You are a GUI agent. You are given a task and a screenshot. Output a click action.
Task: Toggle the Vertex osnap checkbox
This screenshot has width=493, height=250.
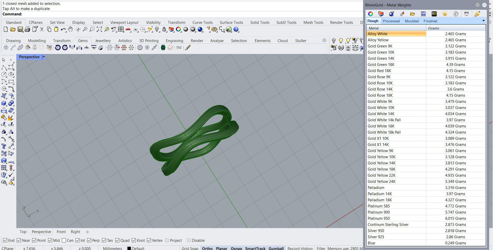point(149,240)
